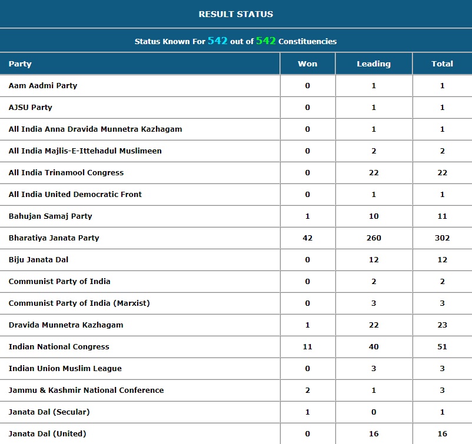Screen dimensions: 472x444
Task: Click the Party column header
Action: click(20, 64)
